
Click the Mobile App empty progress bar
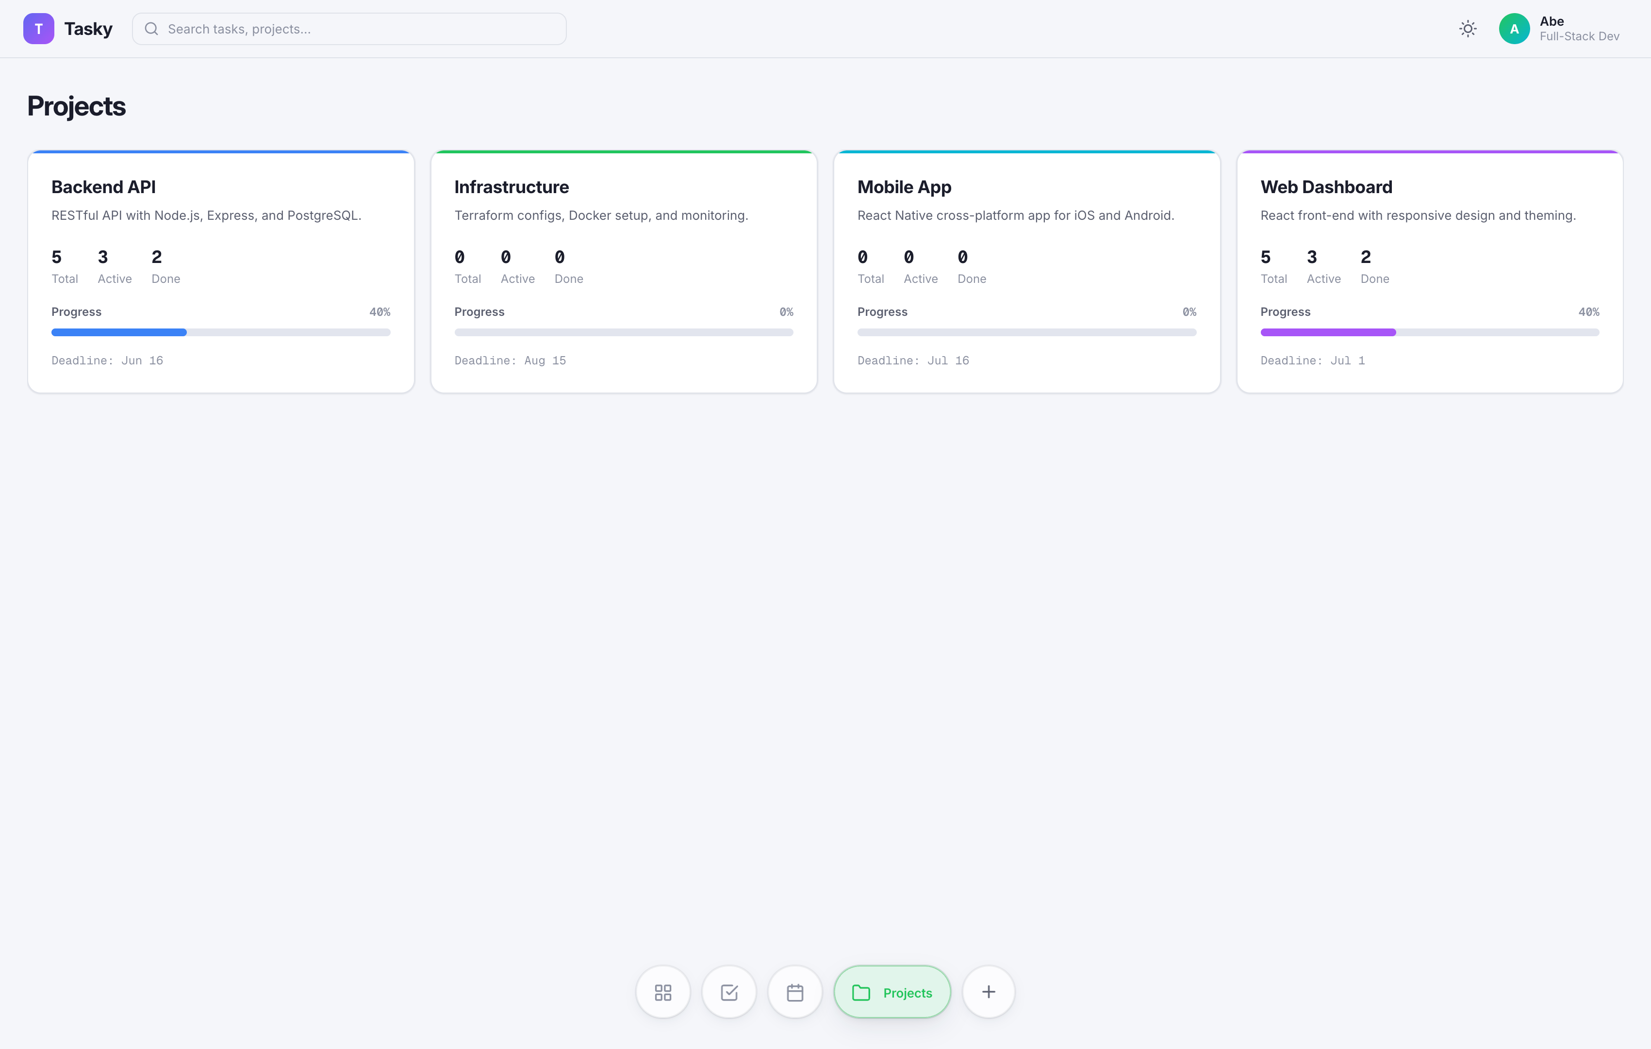coord(1026,332)
